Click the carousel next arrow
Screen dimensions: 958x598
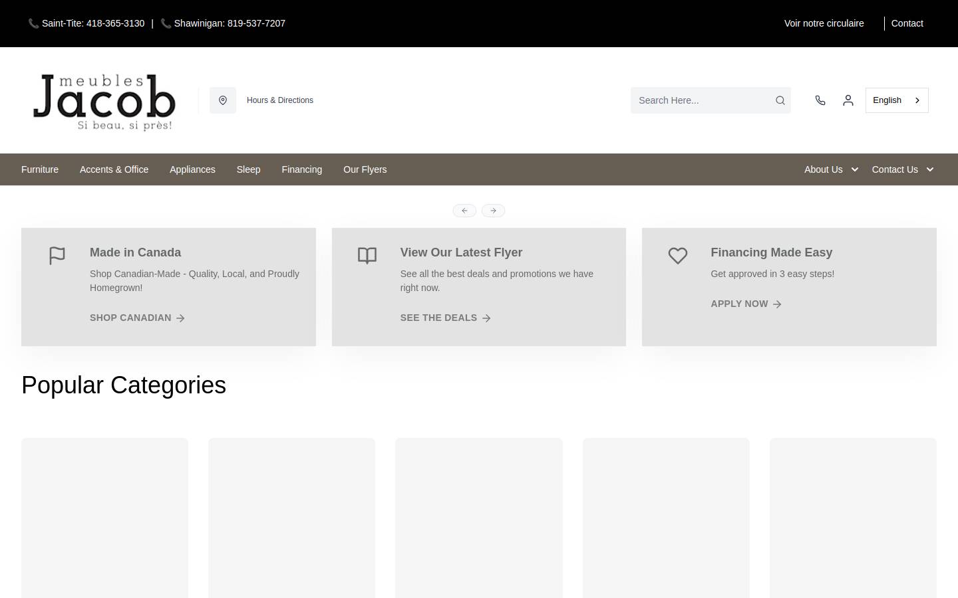tap(493, 211)
